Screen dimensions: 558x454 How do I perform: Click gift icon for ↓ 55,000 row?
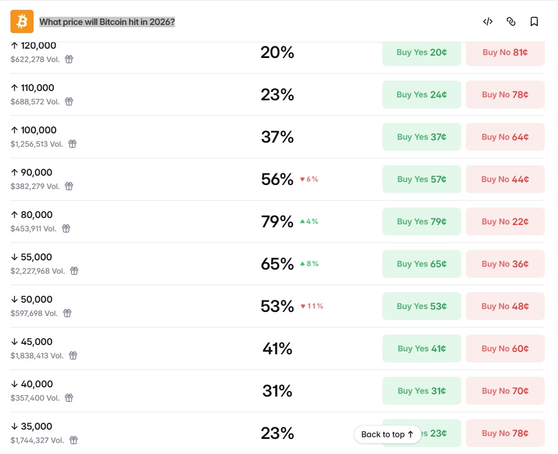[x=74, y=271]
